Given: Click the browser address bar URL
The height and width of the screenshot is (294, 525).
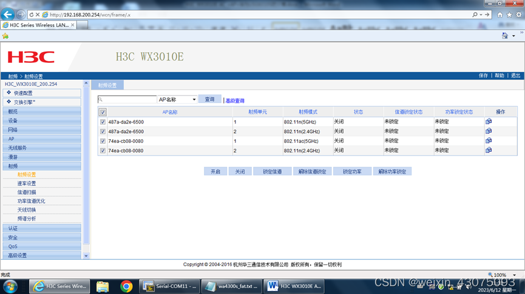Looking at the screenshot, I should 90,15.
